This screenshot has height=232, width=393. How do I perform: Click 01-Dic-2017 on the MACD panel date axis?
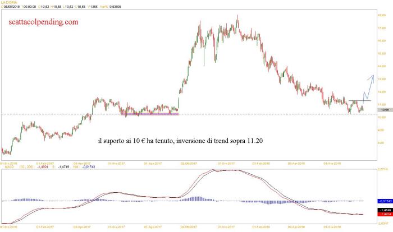coord(226,227)
